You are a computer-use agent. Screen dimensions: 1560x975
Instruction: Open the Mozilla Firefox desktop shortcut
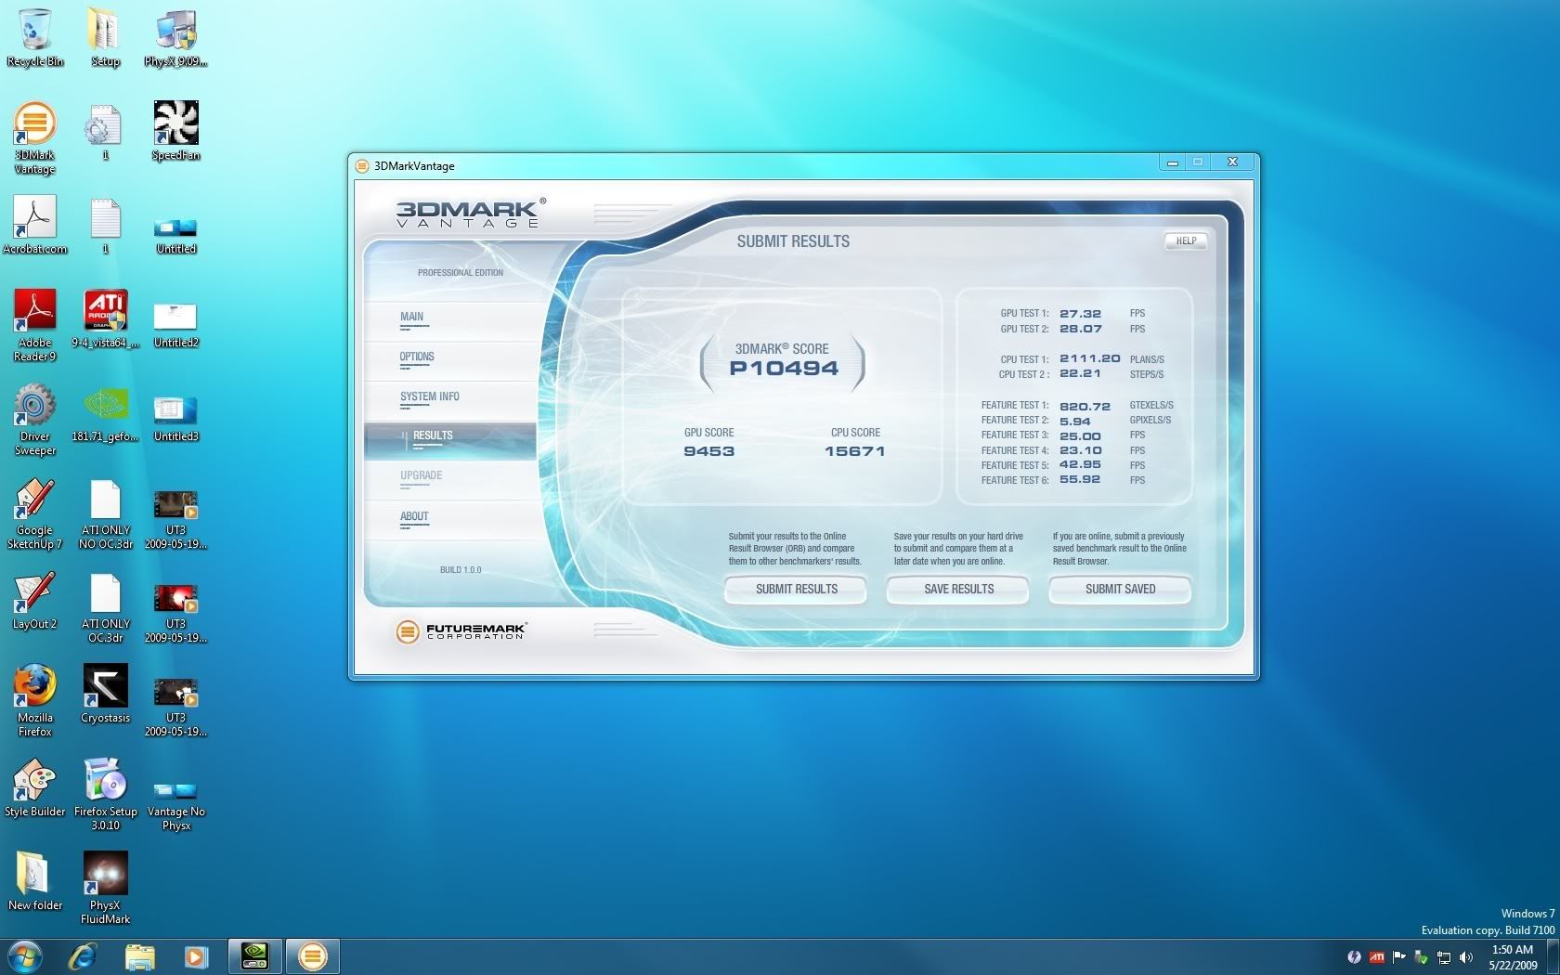[x=34, y=697]
